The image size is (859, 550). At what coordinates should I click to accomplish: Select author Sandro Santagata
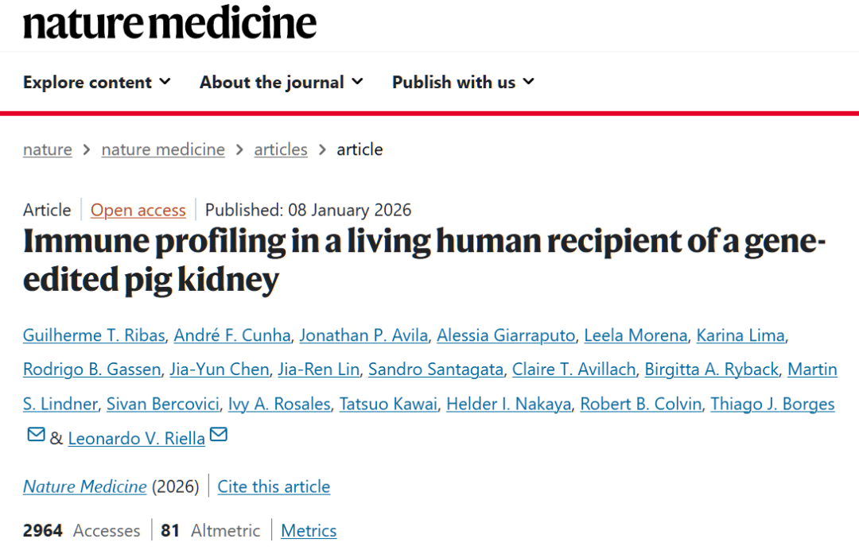click(436, 370)
